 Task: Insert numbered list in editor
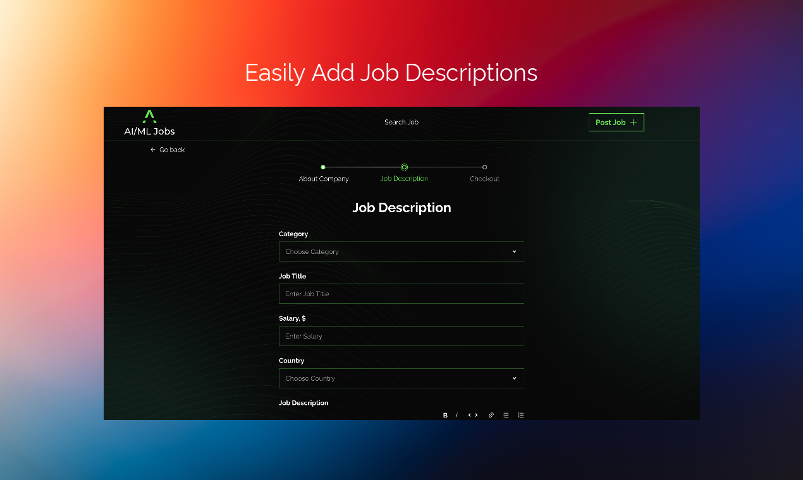(x=521, y=415)
